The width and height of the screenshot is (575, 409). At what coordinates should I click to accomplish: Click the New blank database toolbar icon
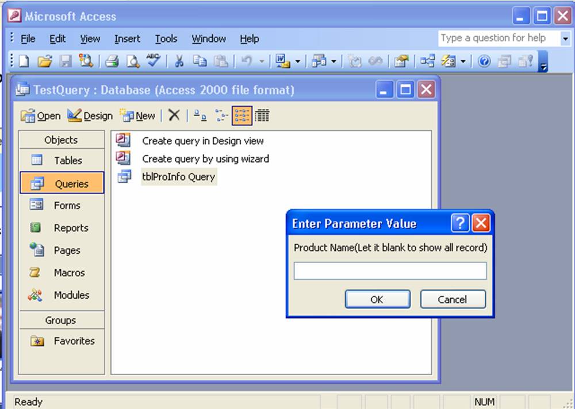pos(24,61)
